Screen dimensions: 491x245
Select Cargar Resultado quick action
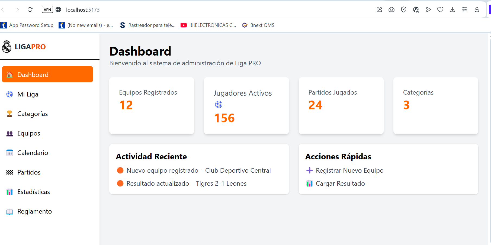(340, 183)
